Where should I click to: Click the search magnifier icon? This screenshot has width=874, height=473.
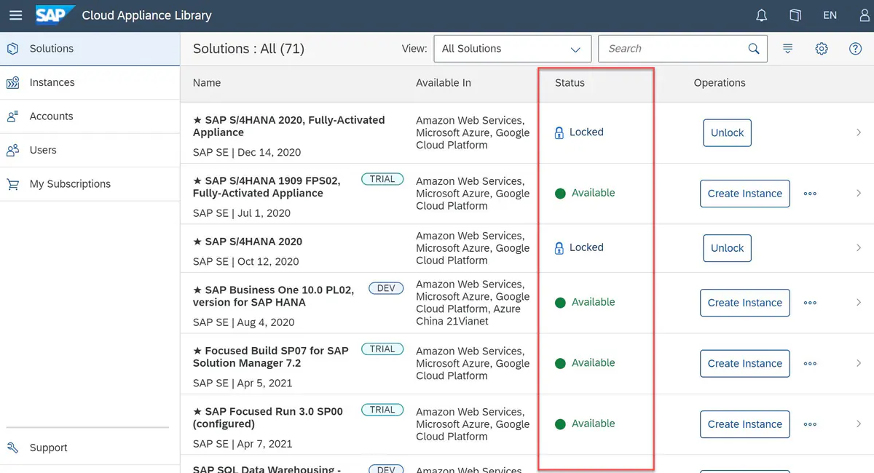click(754, 49)
